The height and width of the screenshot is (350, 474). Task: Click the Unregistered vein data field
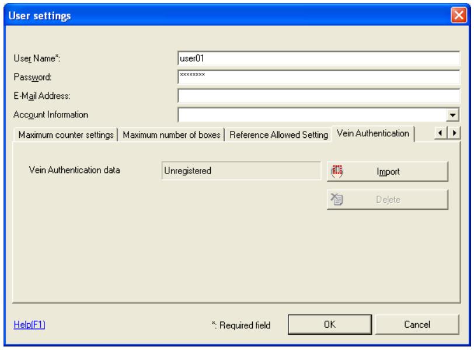coord(241,171)
